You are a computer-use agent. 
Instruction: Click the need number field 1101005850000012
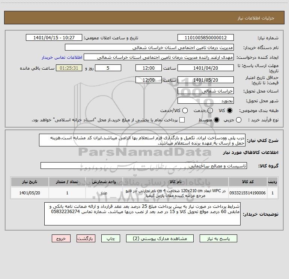click(x=206, y=38)
